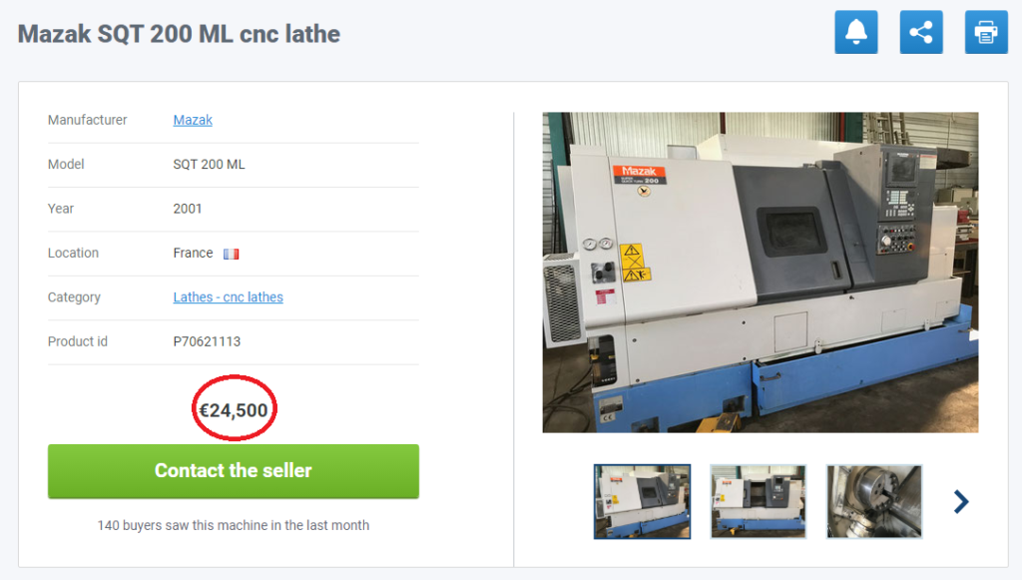The image size is (1022, 580).
Task: Click the model value SQT 200 ML
Action: 209,165
